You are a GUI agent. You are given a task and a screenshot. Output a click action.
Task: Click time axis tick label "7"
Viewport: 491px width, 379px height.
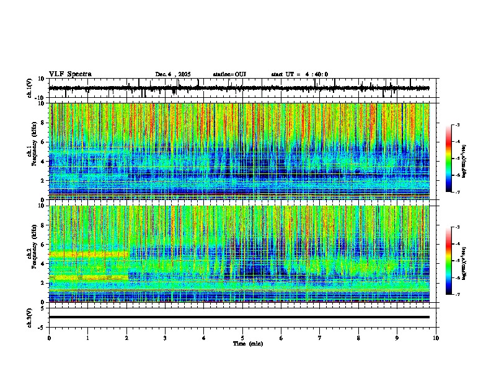click(320, 338)
